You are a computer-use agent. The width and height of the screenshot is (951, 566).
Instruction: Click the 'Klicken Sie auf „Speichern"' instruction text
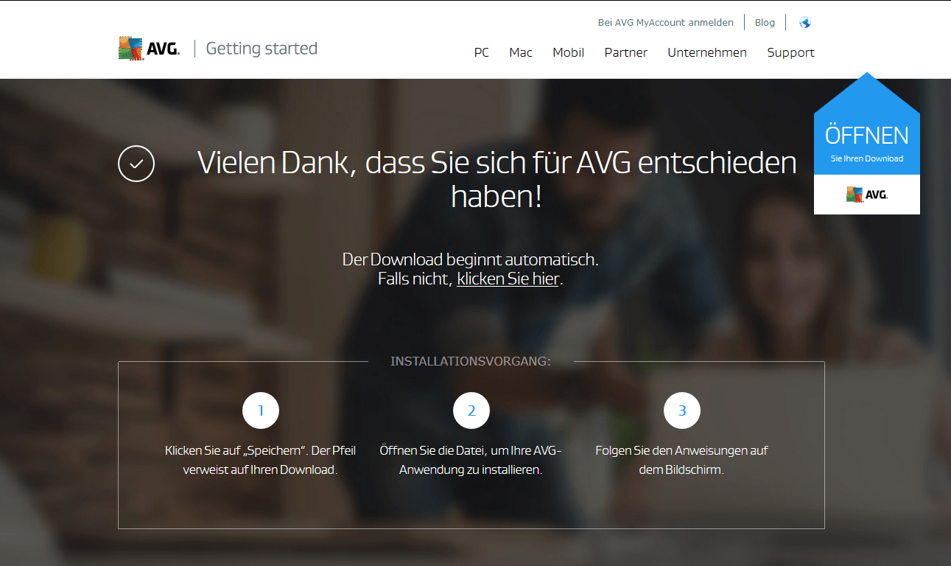click(x=260, y=459)
